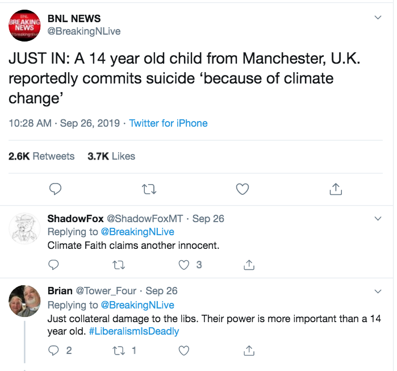397x371 pixels.
Task: Retweet the BNL NEWS main tweet
Action: [x=149, y=189]
